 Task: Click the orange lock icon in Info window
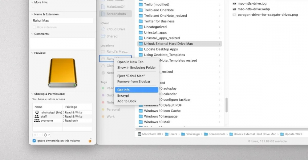90,140
